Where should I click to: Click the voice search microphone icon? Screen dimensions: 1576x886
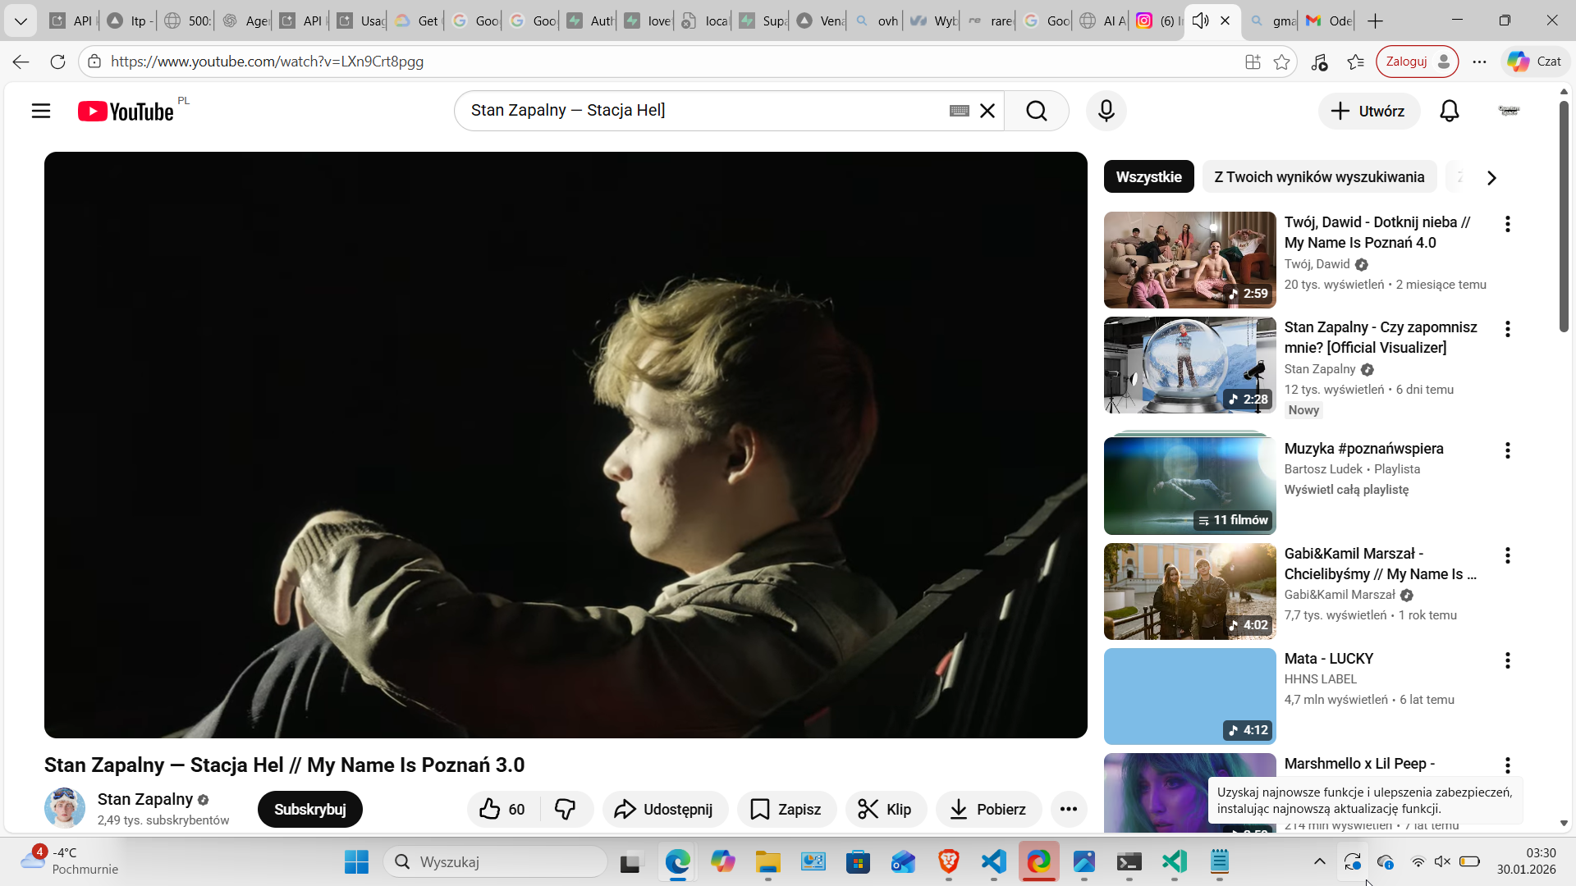pos(1106,111)
